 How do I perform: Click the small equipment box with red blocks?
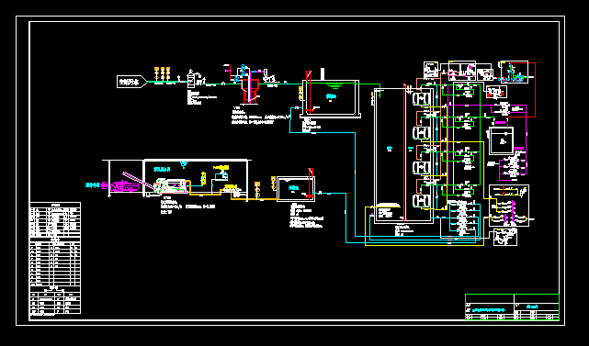[496, 92]
